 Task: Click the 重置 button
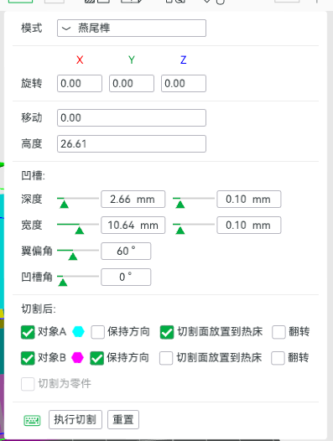123,420
